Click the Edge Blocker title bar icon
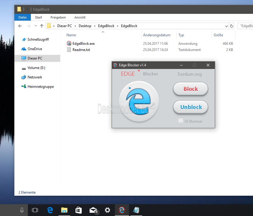Image resolution: width=253 pixels, height=216 pixels. click(115, 65)
